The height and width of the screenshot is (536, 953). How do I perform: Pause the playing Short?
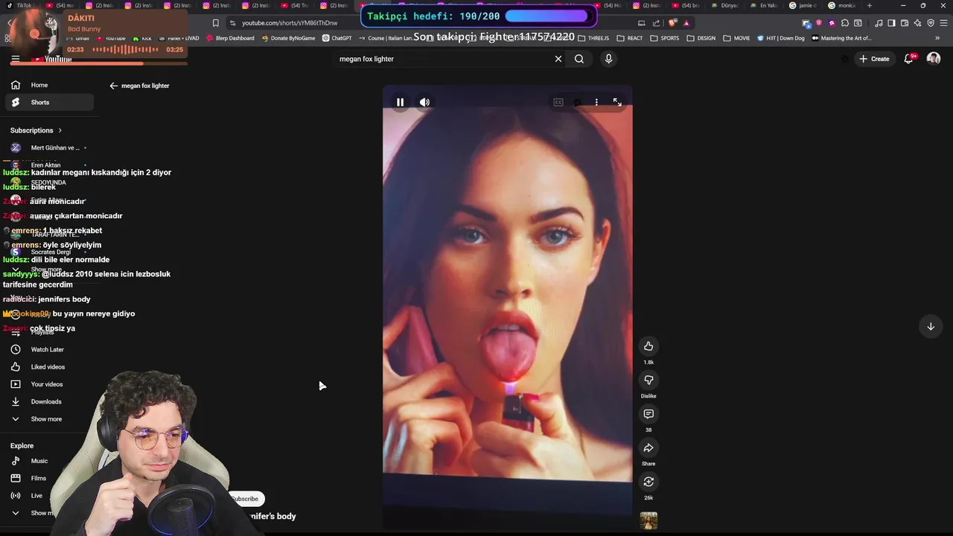point(400,102)
